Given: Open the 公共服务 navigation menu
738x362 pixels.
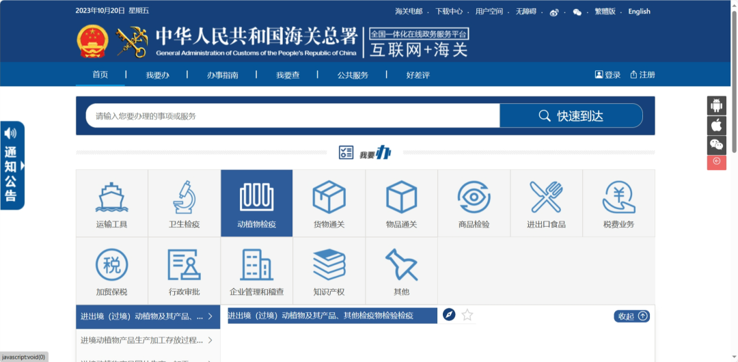Looking at the screenshot, I should click(x=353, y=75).
